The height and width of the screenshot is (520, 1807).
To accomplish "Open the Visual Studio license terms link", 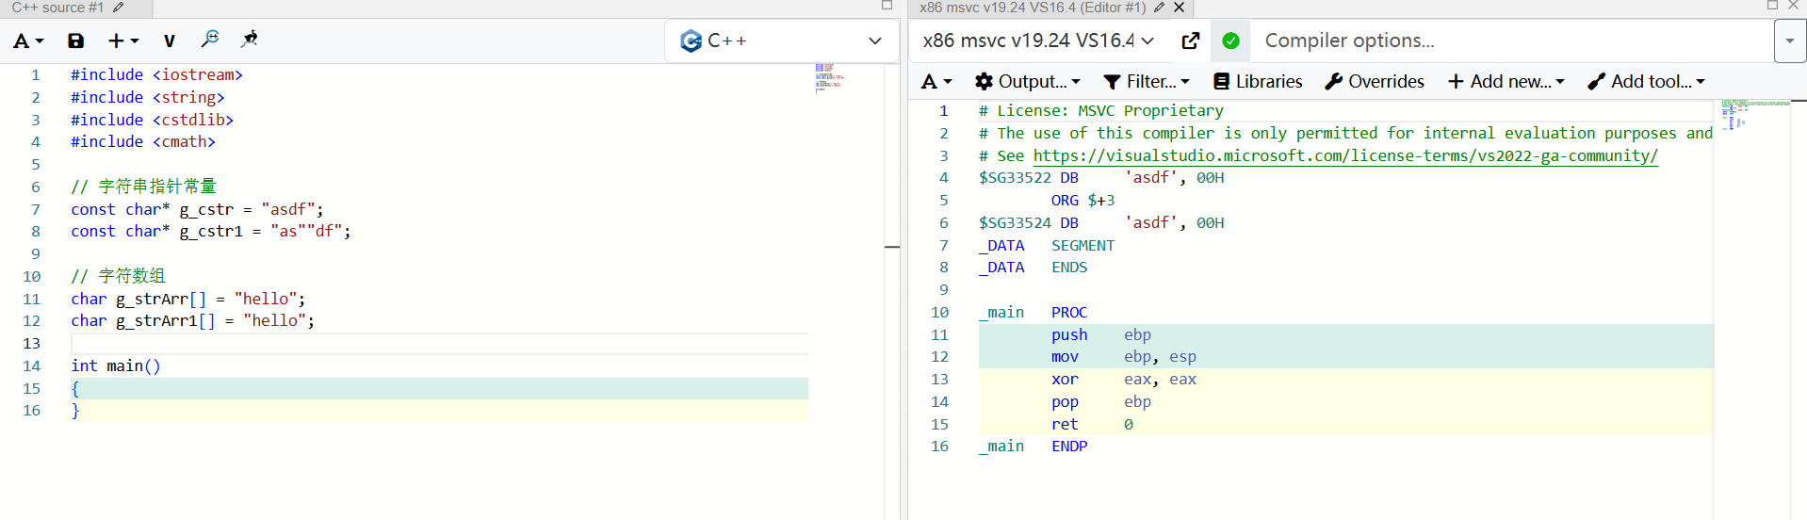I will pyautogui.click(x=1345, y=156).
